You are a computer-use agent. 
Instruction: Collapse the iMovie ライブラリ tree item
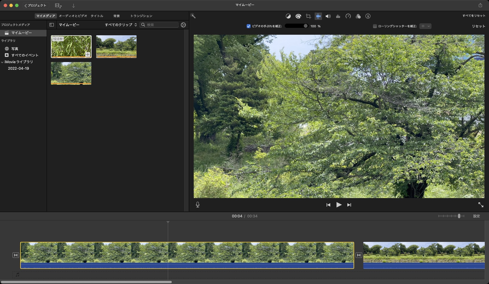click(3, 62)
